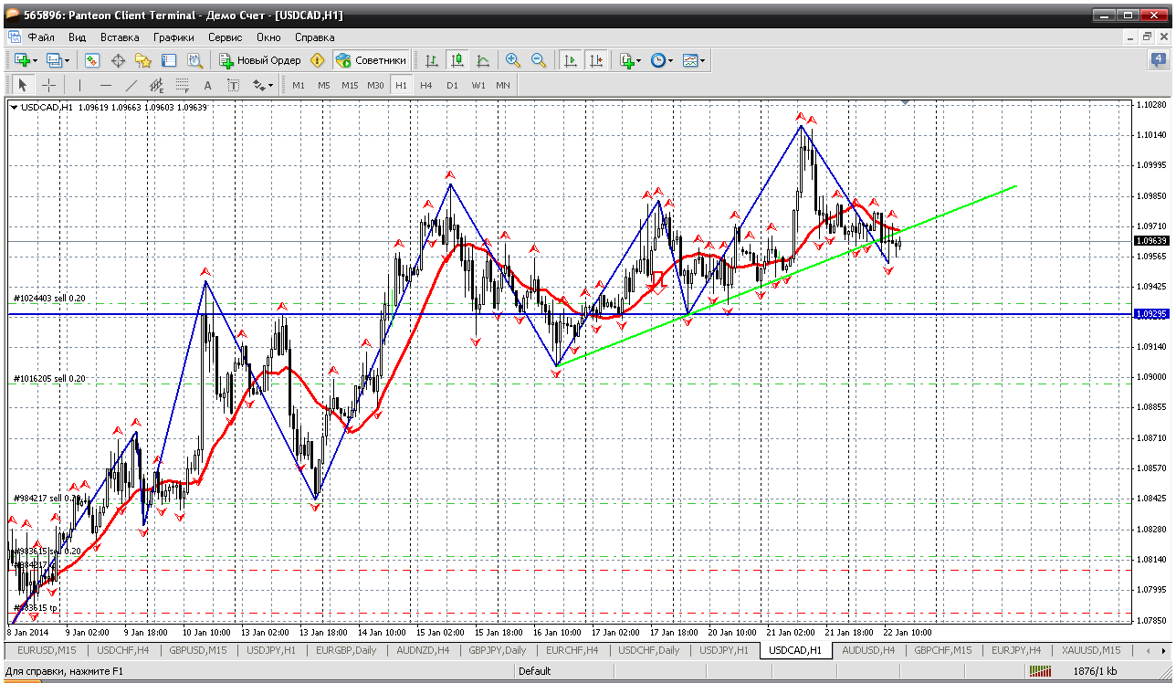Image resolution: width=1176 pixels, height=683 pixels.
Task: Click the Новый Ордер button
Action: tap(260, 60)
